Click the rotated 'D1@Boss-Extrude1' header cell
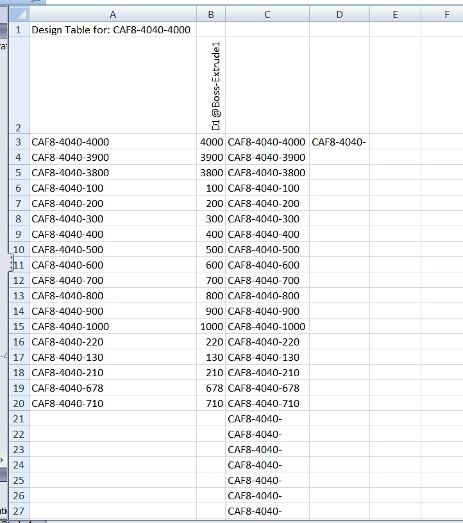The image size is (463, 523). coord(211,85)
